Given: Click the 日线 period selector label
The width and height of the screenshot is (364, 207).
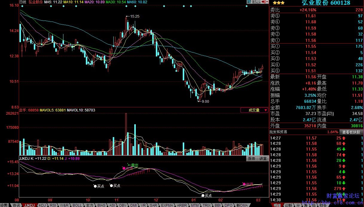Looking at the screenshot, I should point(23,2).
